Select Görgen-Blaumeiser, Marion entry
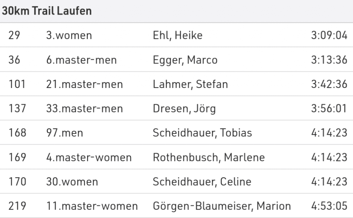353x218 pixels. coord(222,206)
